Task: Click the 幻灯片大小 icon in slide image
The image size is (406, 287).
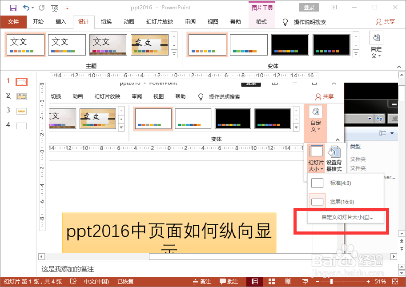Action: pyautogui.click(x=316, y=158)
